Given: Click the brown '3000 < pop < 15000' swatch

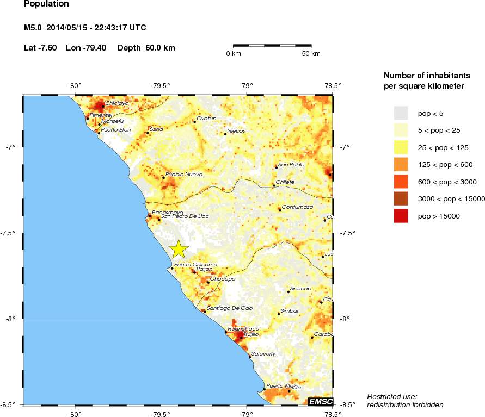Looking at the screenshot, I should click(401, 198).
